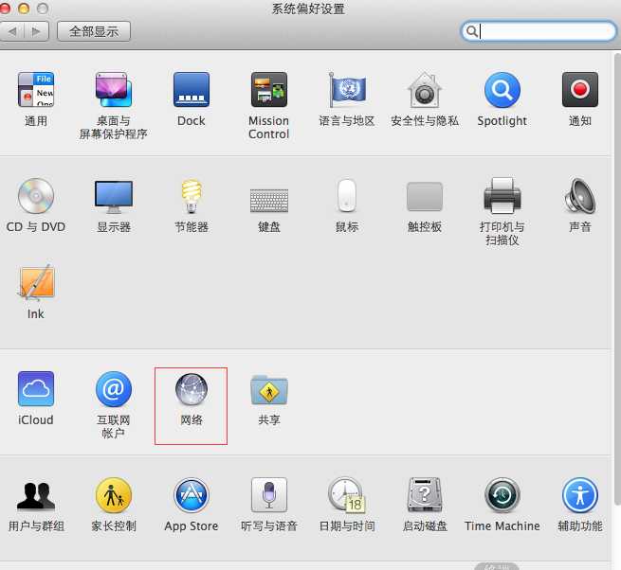
Task: Click the 全部显示 (Show All) button
Action: click(94, 31)
